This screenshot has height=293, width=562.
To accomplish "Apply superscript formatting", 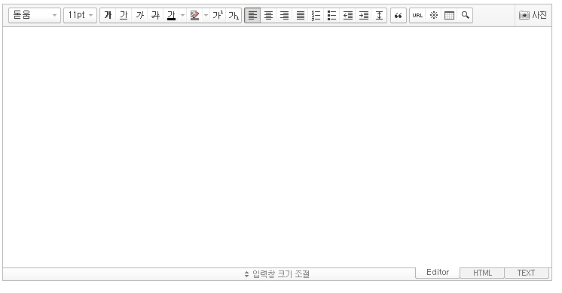I will pos(218,15).
